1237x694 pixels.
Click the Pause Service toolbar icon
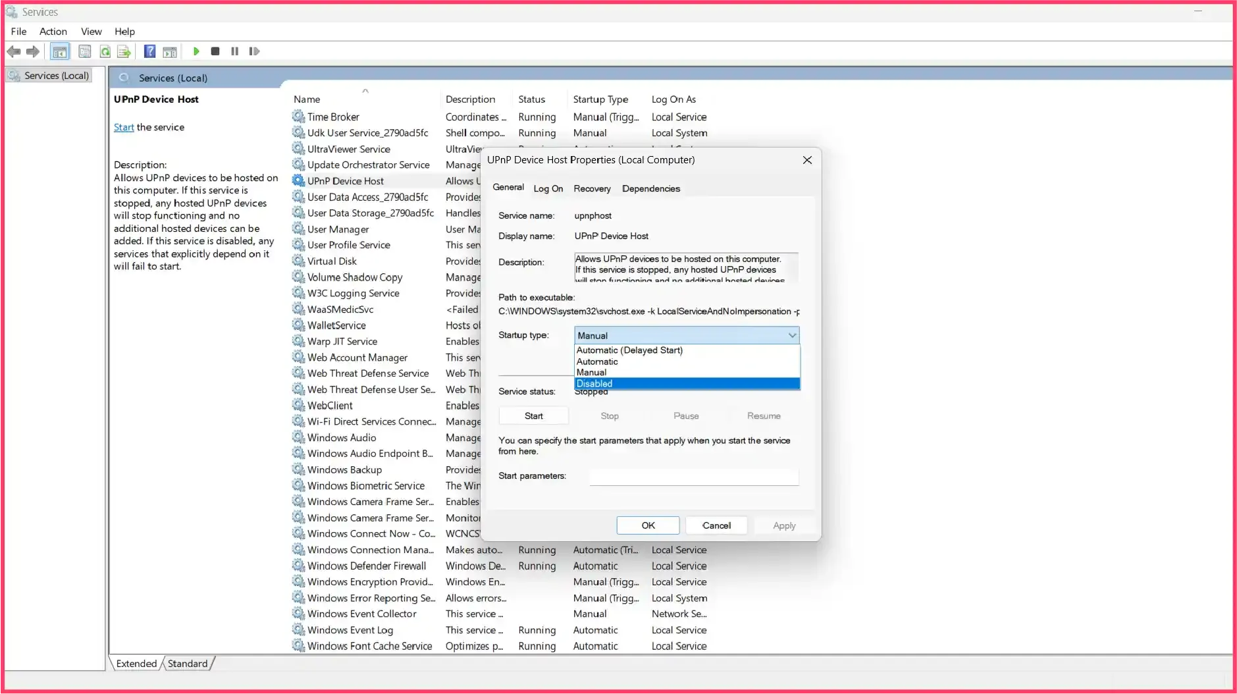pos(234,51)
